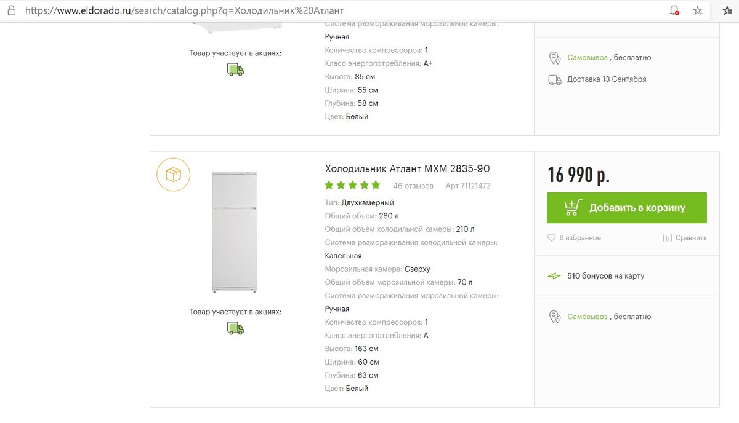
Task: Click Морозильная камера: Сверху specification
Action: coord(378,269)
